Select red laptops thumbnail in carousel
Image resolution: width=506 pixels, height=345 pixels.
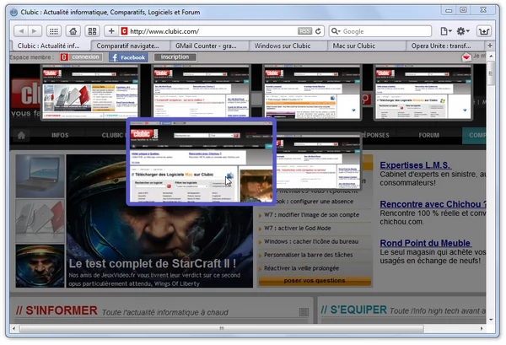[40, 221]
